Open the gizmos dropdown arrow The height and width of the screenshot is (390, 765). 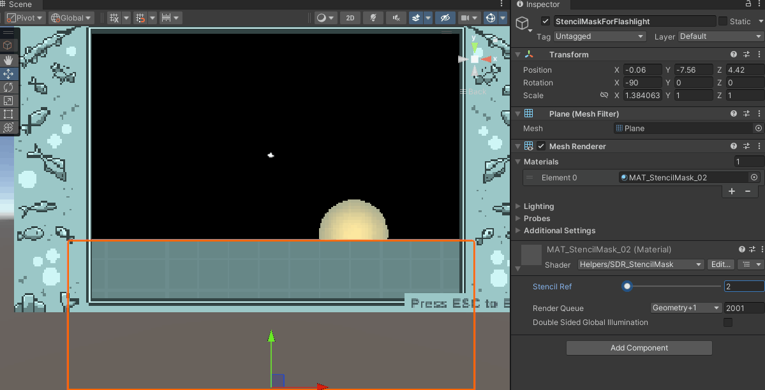click(x=503, y=18)
